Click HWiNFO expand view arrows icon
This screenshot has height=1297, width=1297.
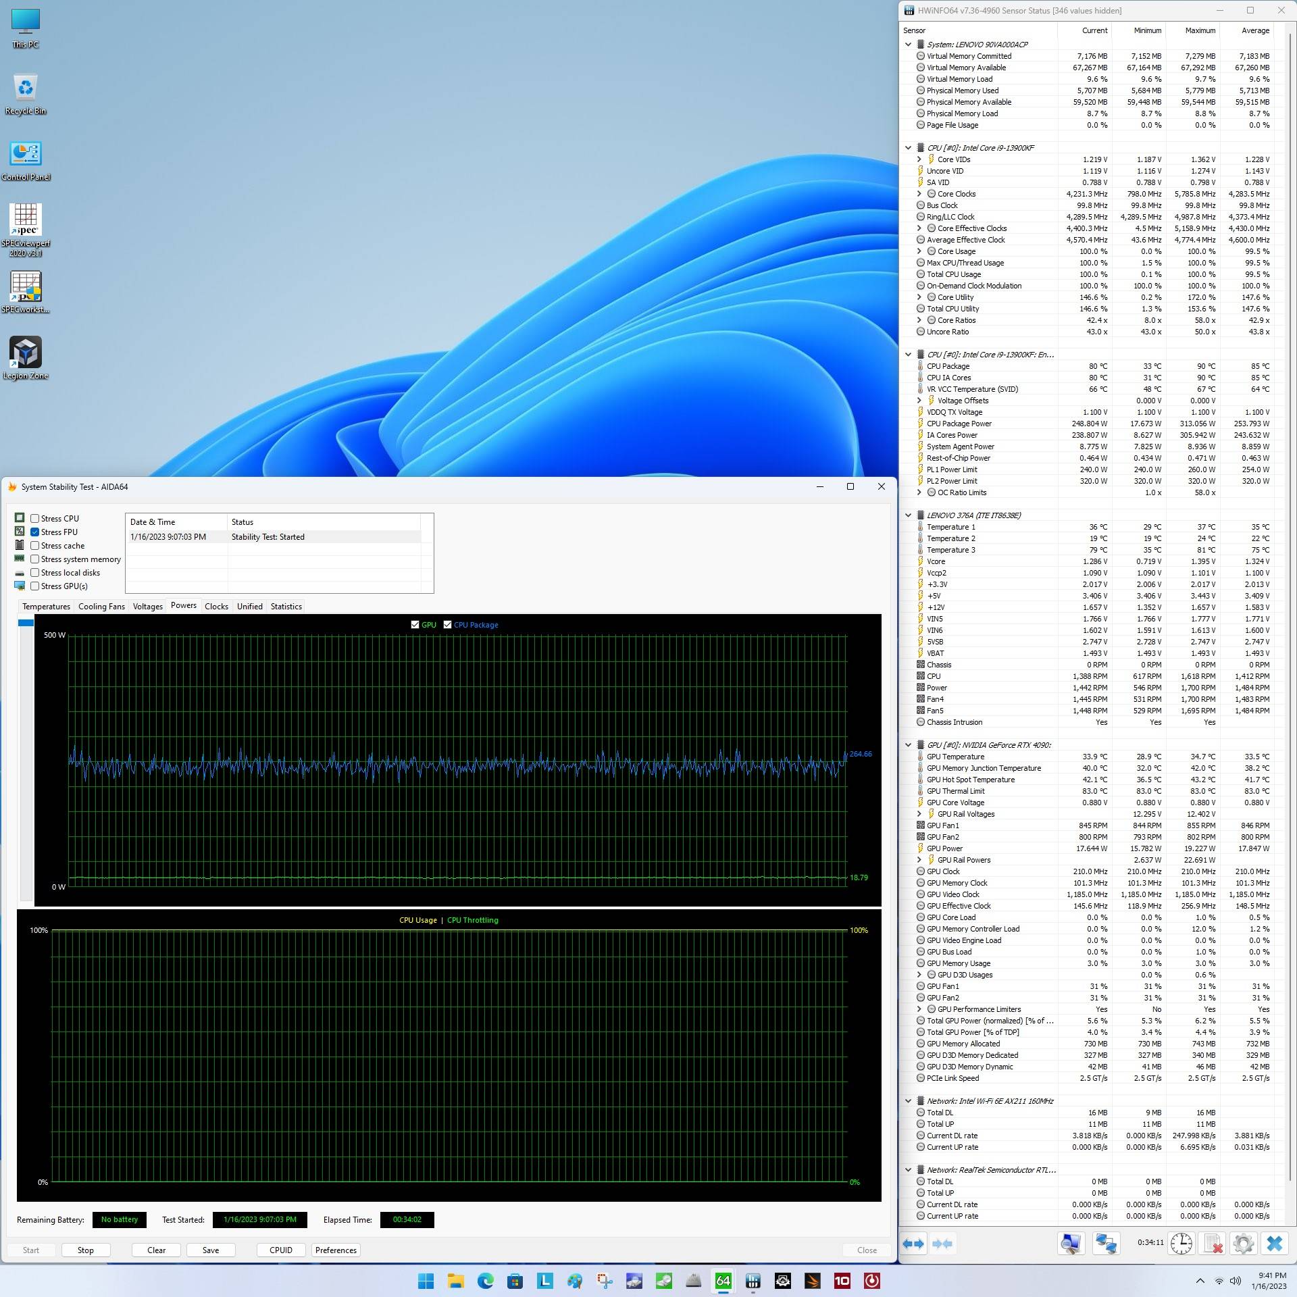[914, 1244]
